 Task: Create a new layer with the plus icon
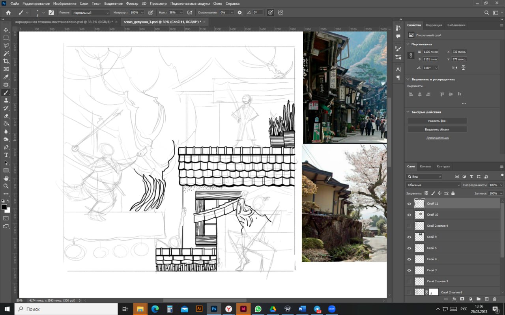coord(486,299)
